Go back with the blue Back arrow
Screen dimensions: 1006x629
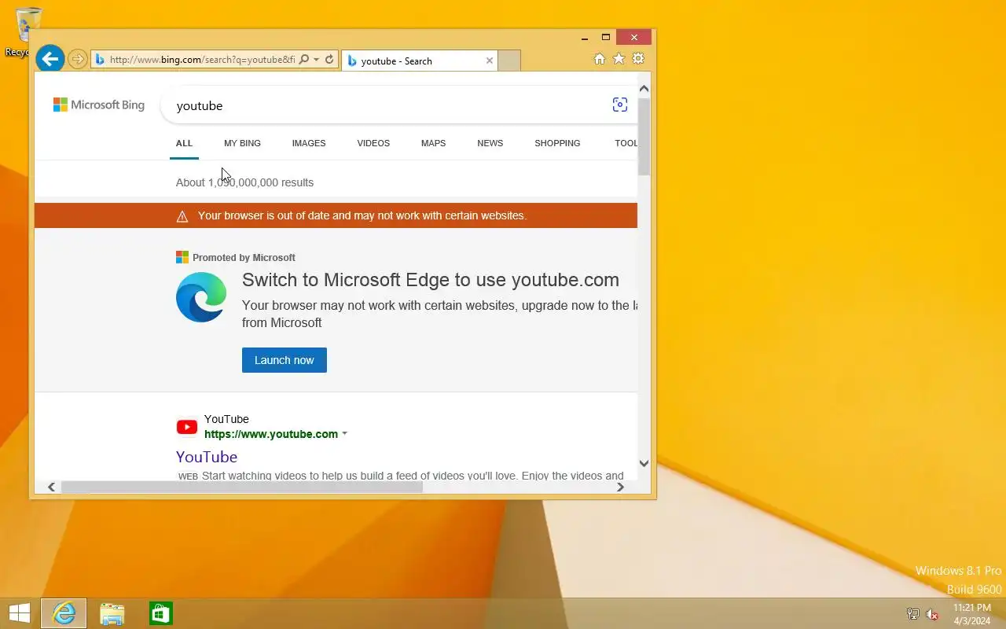point(50,58)
